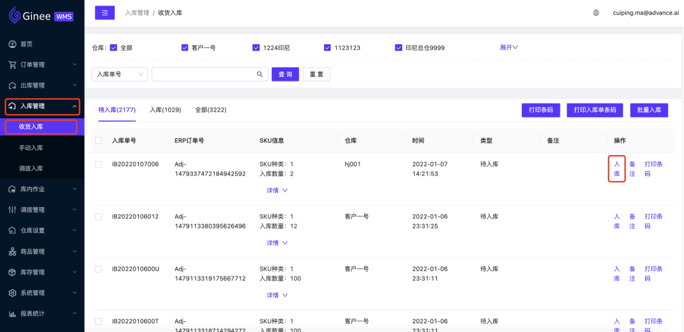The width and height of the screenshot is (684, 332).
Task: Click the report statistics chart icon
Action: [12, 313]
